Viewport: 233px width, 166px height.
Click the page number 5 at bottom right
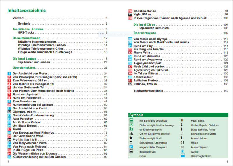click(227, 162)
